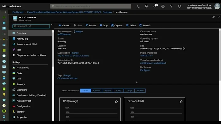The width and height of the screenshot is (221, 124).
Task: Open Pay-As-You-Go subscription link
Action: (73, 56)
